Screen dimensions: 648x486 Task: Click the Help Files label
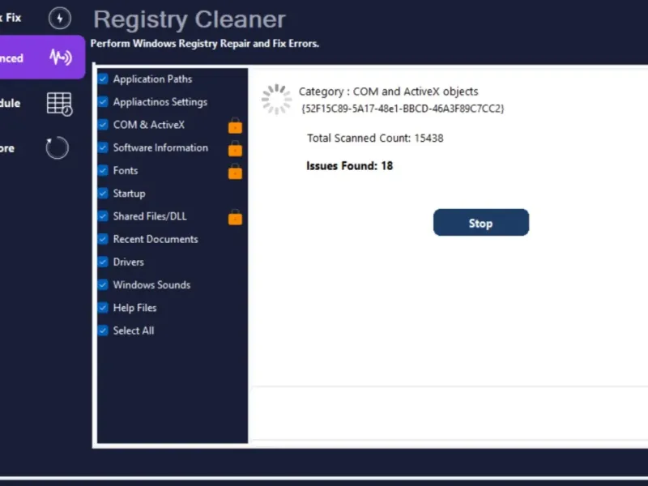pyautogui.click(x=134, y=308)
